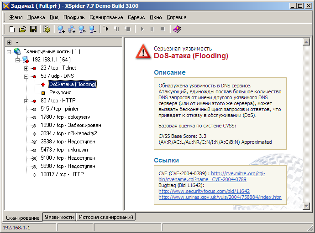
Task: Open the Правка menu
Action: point(36,17)
